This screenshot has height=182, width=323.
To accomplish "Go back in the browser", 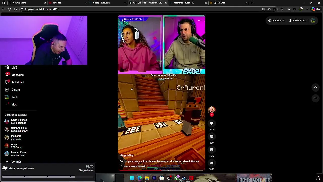I will pyautogui.click(x=3, y=9).
